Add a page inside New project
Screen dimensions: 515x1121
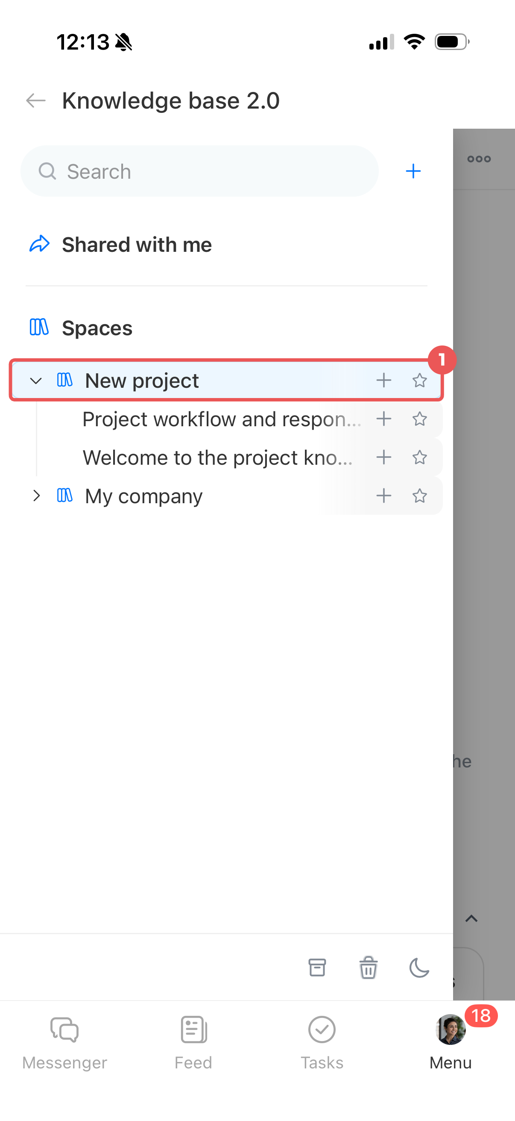pyautogui.click(x=384, y=381)
